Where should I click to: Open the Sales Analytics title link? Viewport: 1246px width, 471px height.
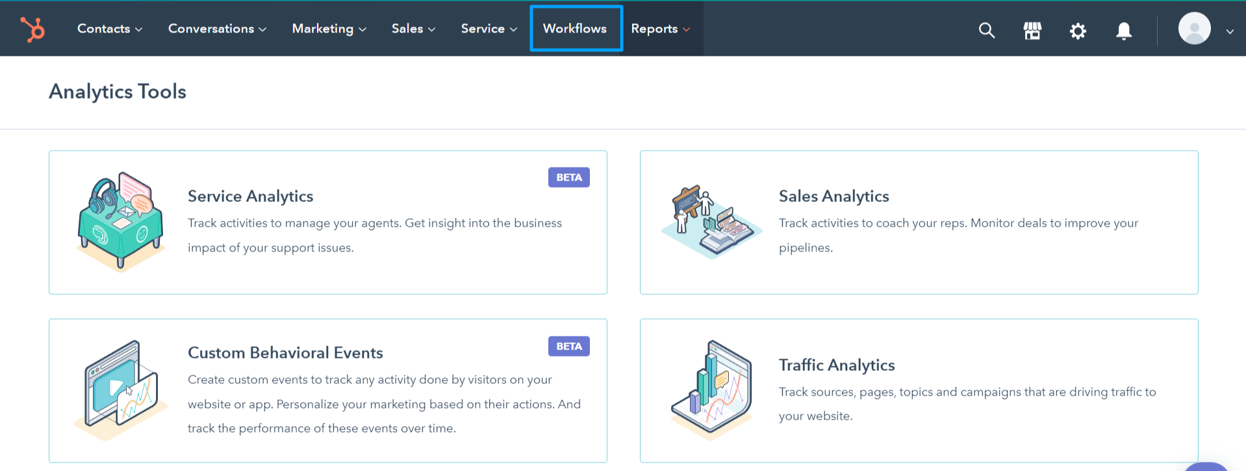point(833,196)
